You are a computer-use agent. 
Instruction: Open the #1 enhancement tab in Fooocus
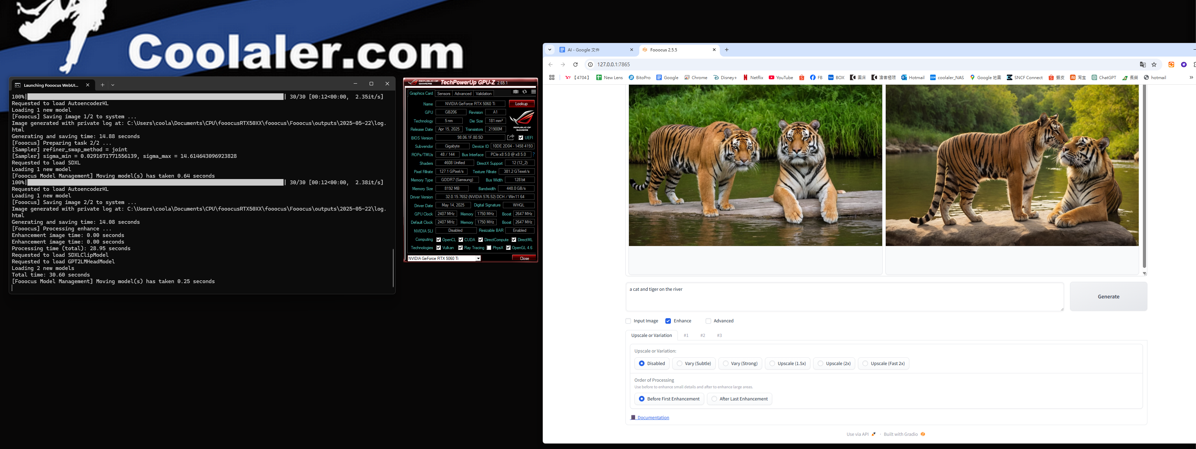[x=686, y=335]
